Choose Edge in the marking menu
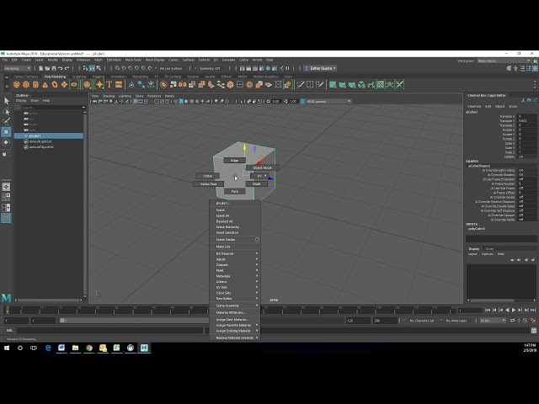Image resolution: width=539 pixels, height=404 pixels. pyautogui.click(x=234, y=161)
